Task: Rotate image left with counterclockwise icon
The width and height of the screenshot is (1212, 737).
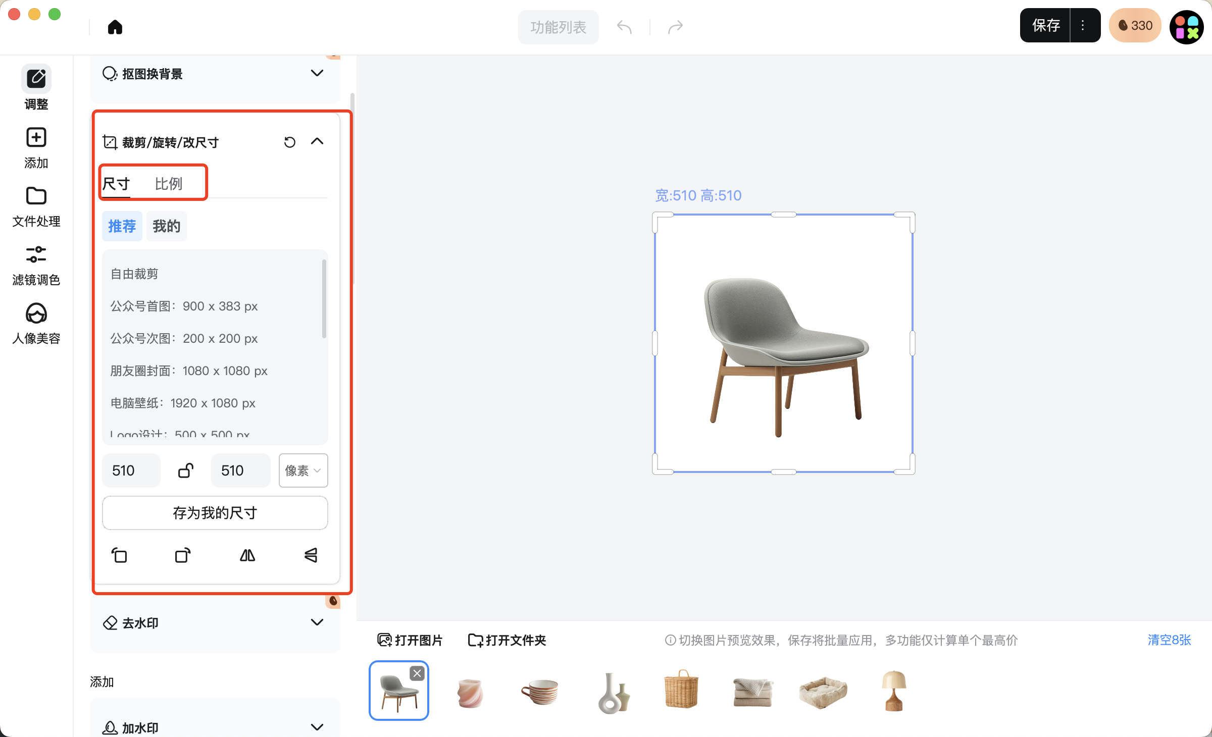Action: pyautogui.click(x=119, y=555)
